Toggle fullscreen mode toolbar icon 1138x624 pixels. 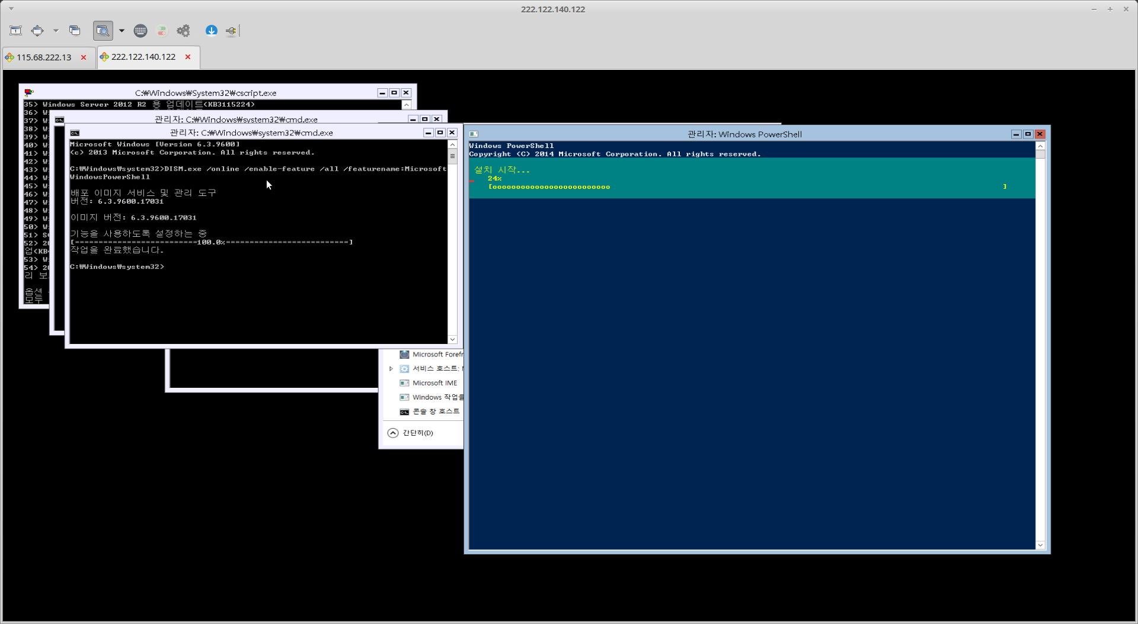(37, 31)
